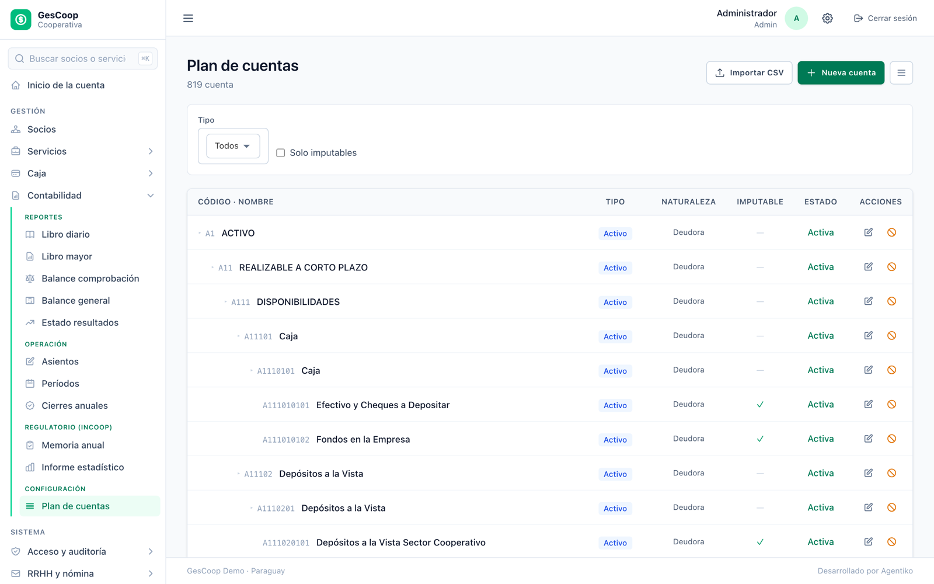Open Estado resultados report
The height and width of the screenshot is (584, 934).
point(90,323)
